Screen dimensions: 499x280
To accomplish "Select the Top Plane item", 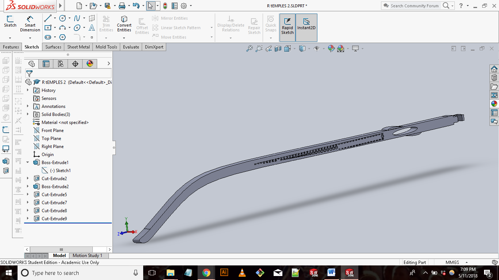I will pyautogui.click(x=52, y=139).
